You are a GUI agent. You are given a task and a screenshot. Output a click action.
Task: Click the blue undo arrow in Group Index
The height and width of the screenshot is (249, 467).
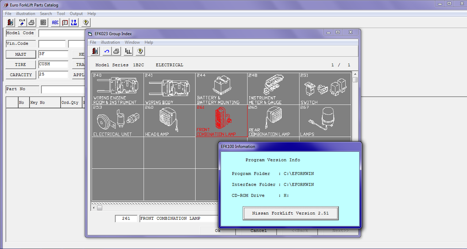[107, 51]
